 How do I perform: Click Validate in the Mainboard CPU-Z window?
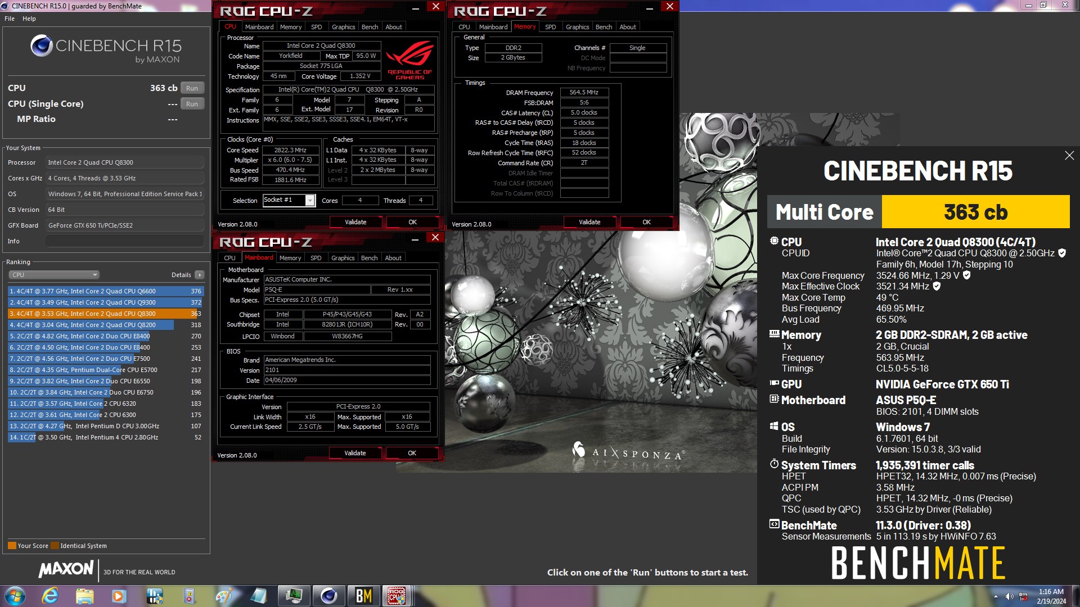pos(355,453)
